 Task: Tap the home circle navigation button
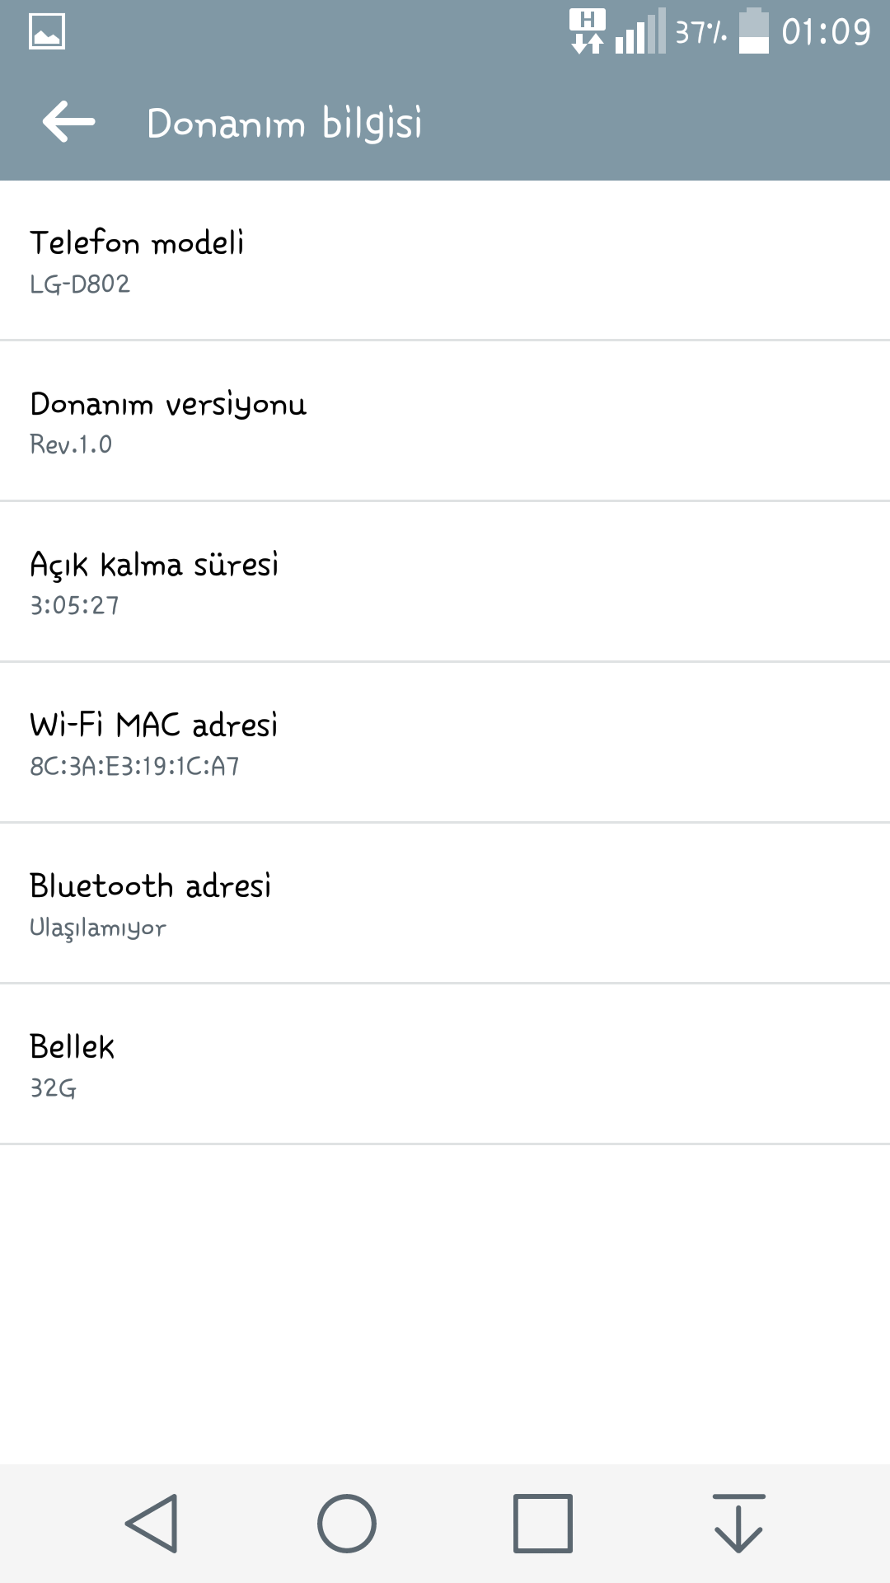click(x=347, y=1523)
